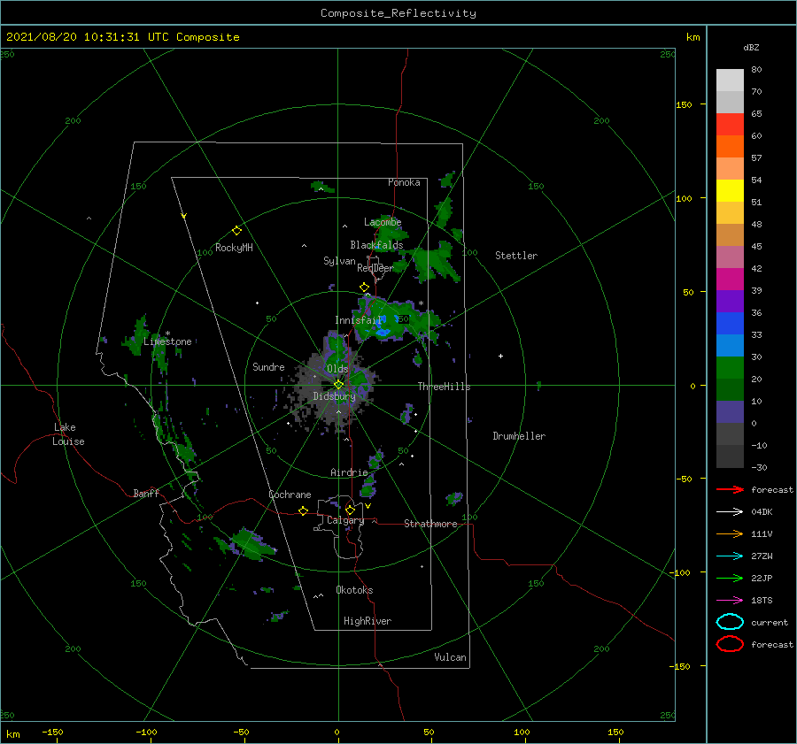Click the Airdrie town label
Screen dimensions: 797x744
pos(349,472)
